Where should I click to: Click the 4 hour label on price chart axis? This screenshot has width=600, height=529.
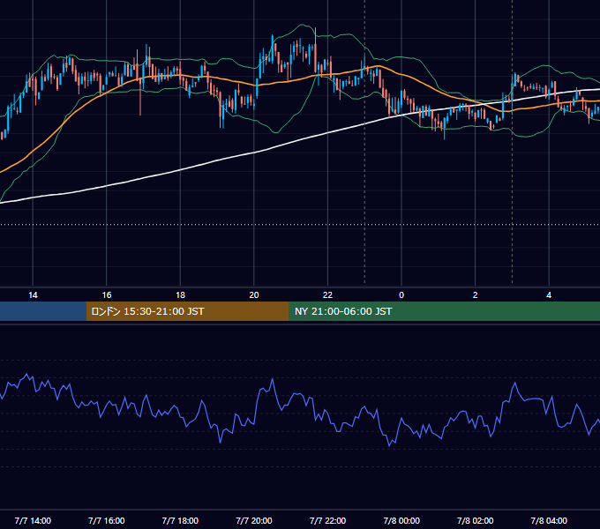tap(549, 295)
